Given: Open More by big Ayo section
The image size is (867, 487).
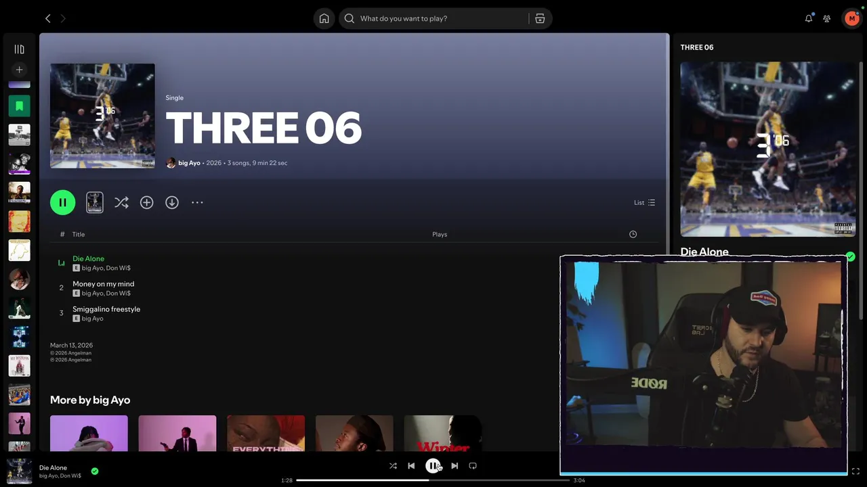Looking at the screenshot, I should (90, 400).
